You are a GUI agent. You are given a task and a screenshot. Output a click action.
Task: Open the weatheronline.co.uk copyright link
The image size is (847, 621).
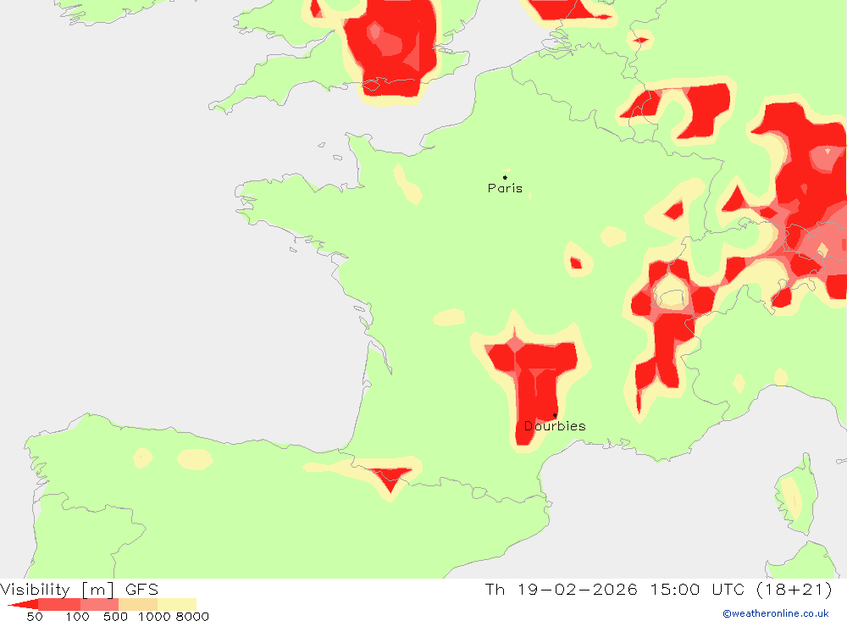pyautogui.click(x=776, y=613)
